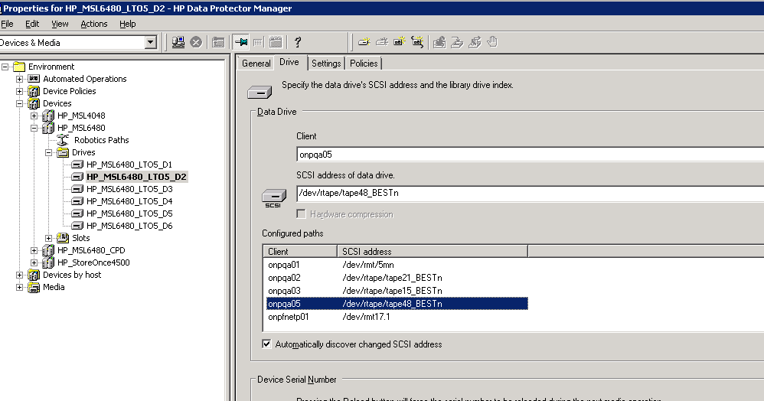Click the grayed abort X toolbar icon

[196, 42]
